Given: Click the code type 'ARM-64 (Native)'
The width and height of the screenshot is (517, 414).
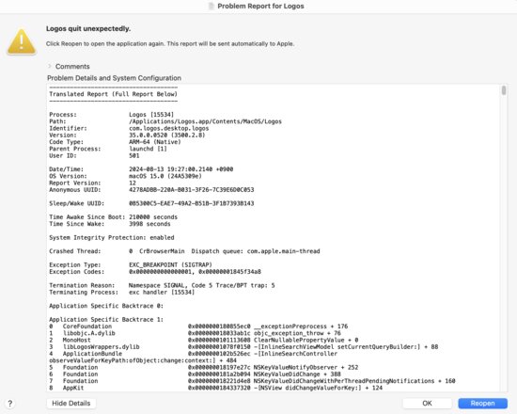Looking at the screenshot, I should pos(155,142).
